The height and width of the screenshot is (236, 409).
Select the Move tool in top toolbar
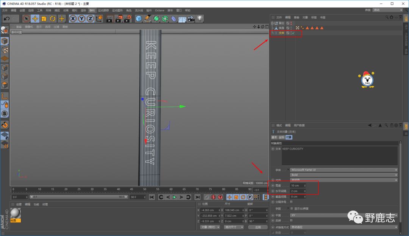coord(35,19)
